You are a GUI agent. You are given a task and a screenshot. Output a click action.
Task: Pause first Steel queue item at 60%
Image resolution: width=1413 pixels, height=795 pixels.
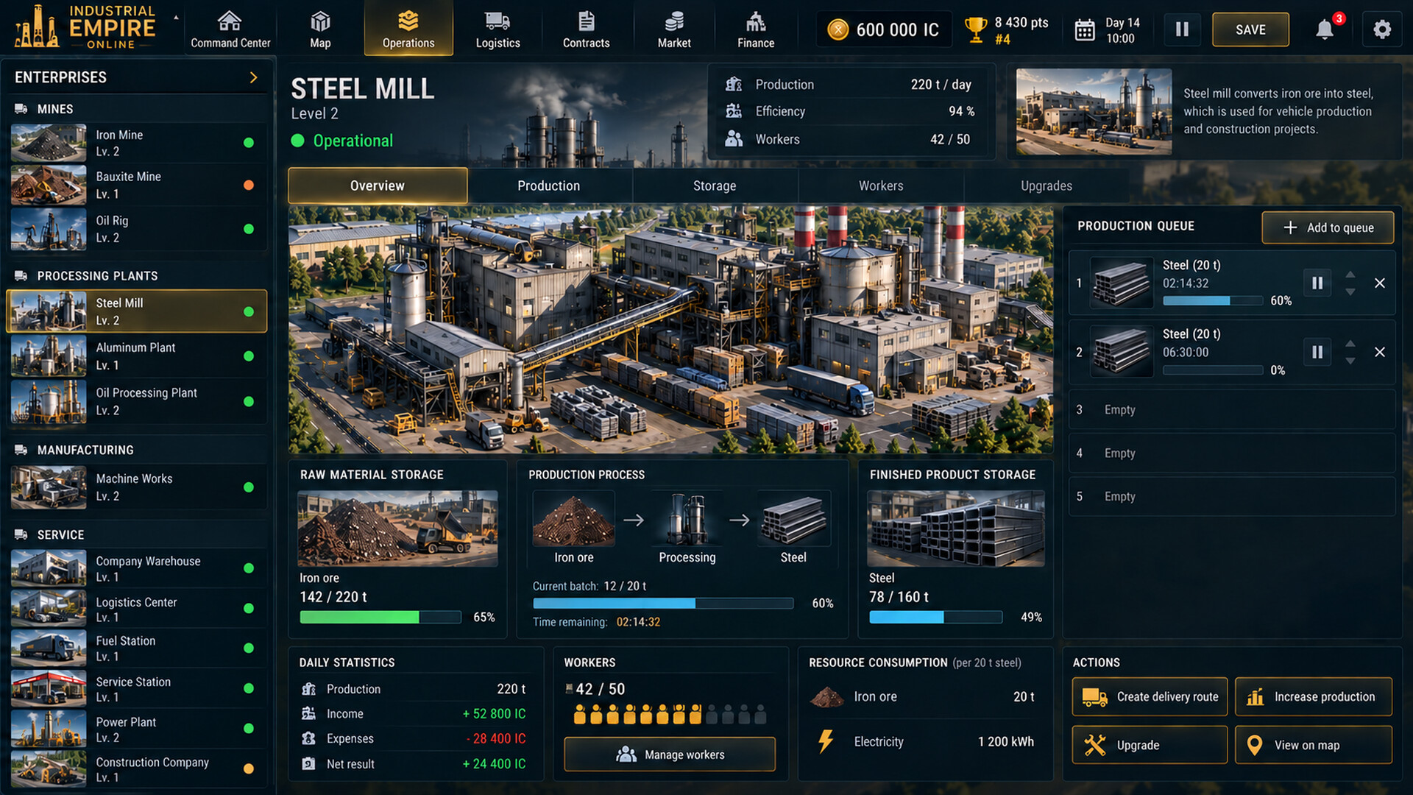click(x=1317, y=283)
